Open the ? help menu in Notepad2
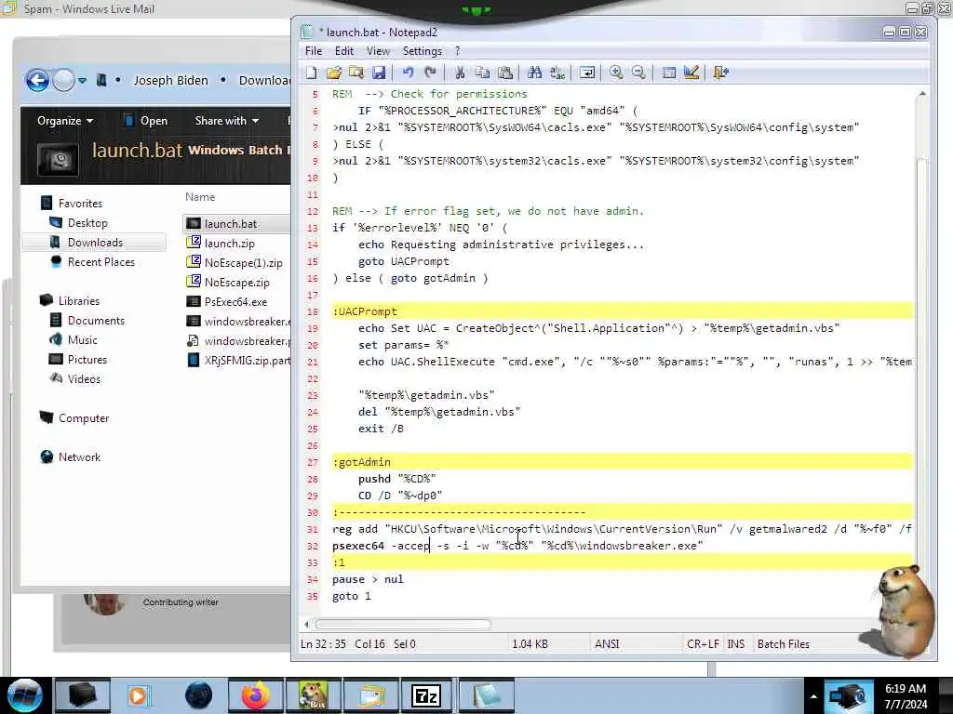The height and width of the screenshot is (714, 953). (x=457, y=51)
